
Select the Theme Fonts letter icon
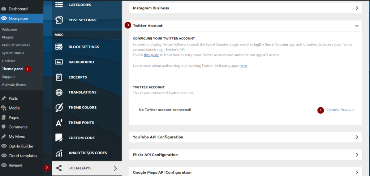tap(59, 123)
